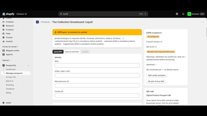Click the Caută search bar
Viewport: 207px width, 116px height.
pyautogui.click(x=103, y=14)
